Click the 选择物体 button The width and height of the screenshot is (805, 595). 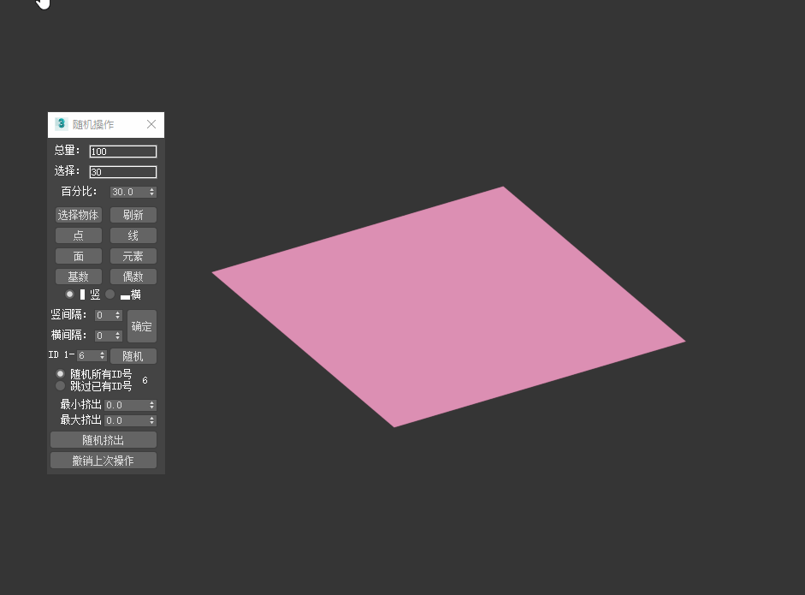(x=78, y=215)
